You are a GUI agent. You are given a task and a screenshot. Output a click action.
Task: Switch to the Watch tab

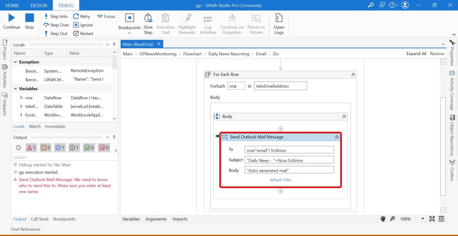(x=35, y=126)
